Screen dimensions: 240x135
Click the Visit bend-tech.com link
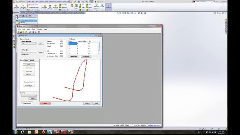pyautogui.click(x=153, y=125)
